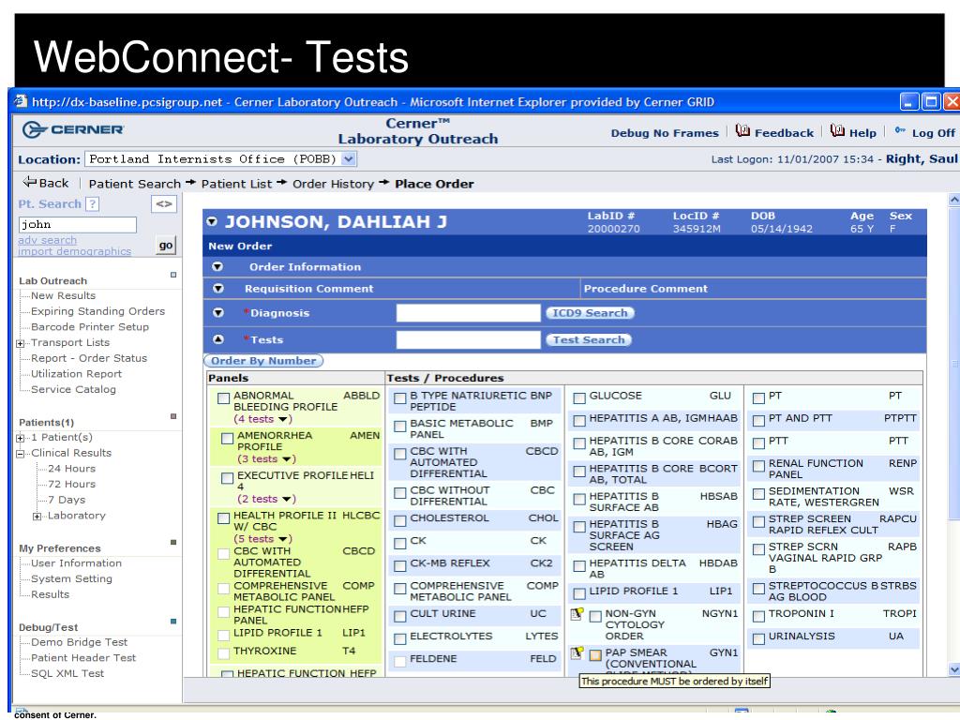Click the Lab Outreach section square icon
Screen dimensions: 960x720
(173, 275)
